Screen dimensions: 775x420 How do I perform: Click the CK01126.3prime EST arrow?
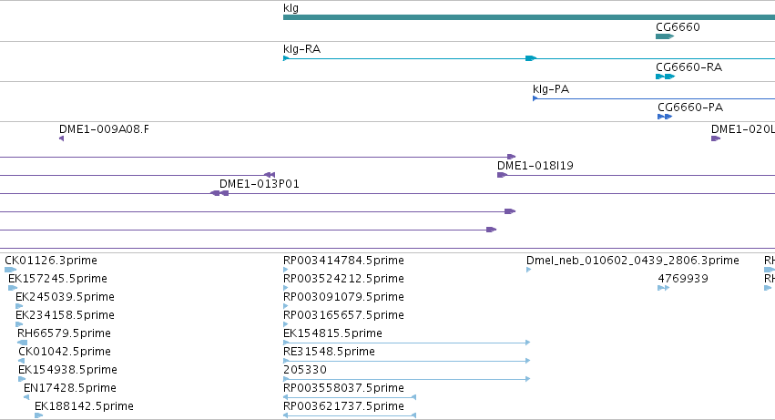(10, 270)
